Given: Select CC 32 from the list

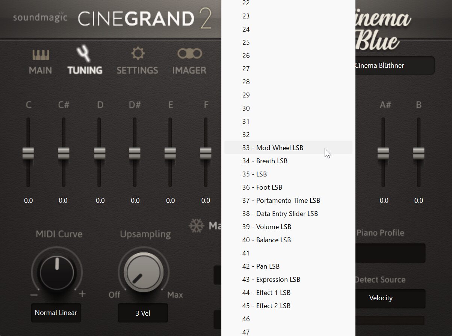Looking at the screenshot, I should coord(288,135).
